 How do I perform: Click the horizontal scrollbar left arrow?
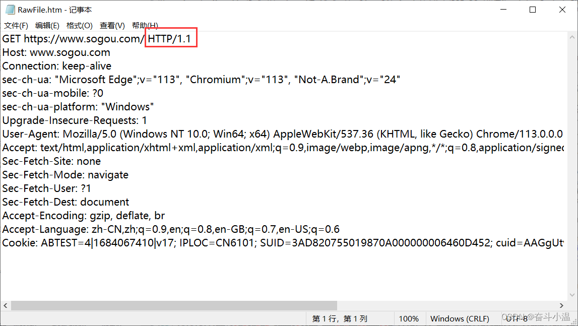pyautogui.click(x=5, y=306)
